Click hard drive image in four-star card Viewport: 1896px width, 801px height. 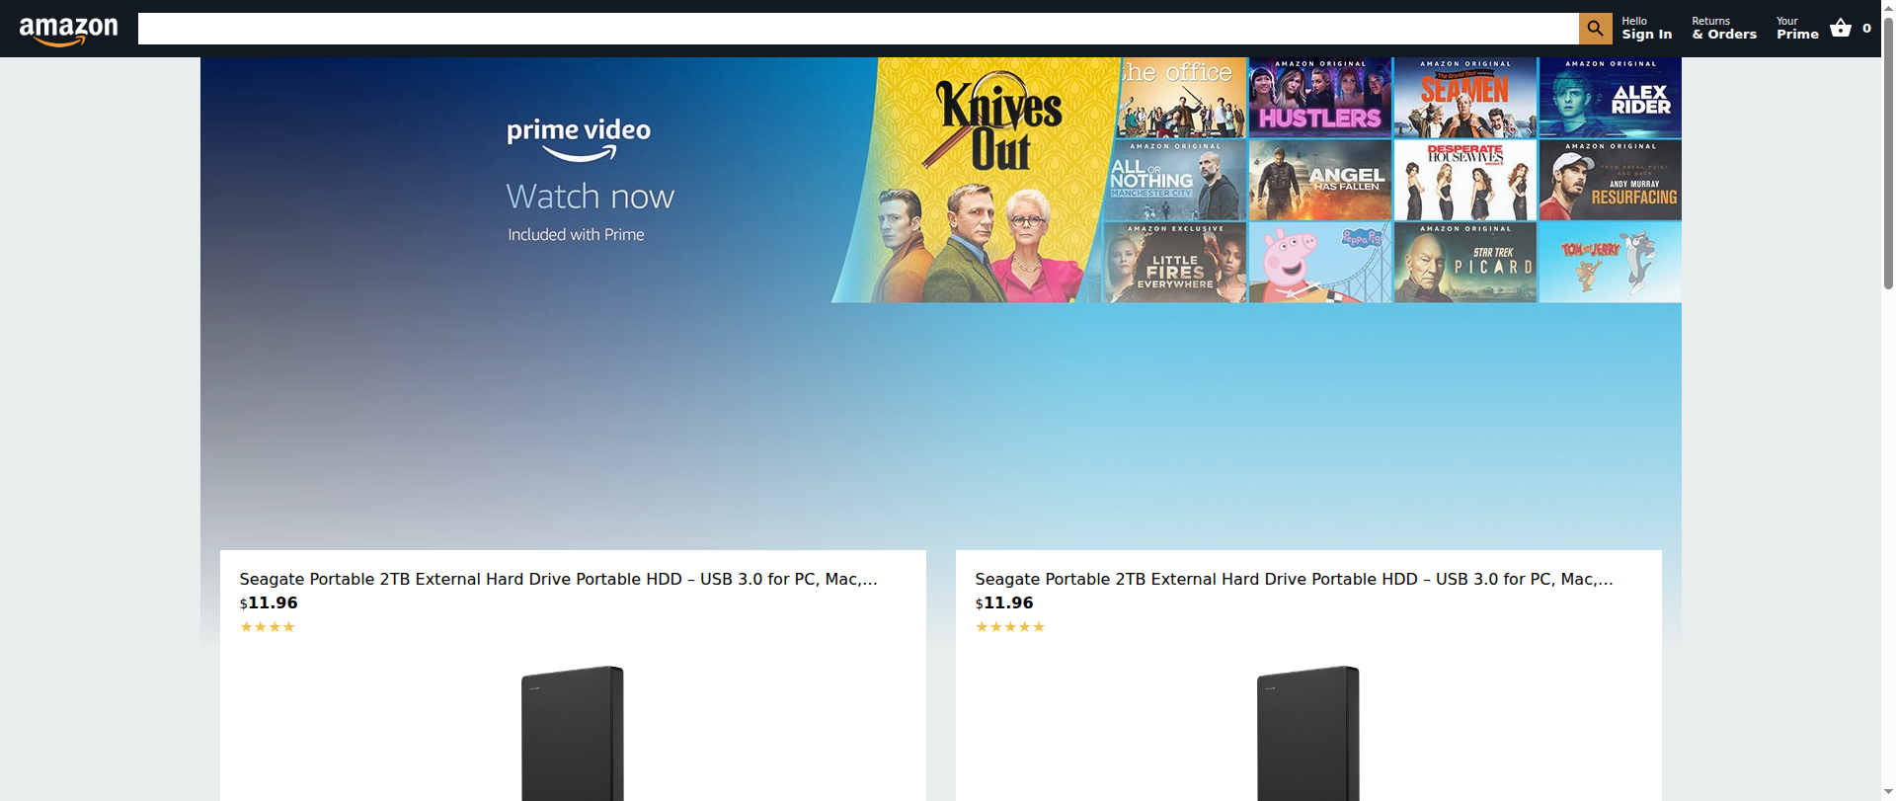[x=573, y=733]
